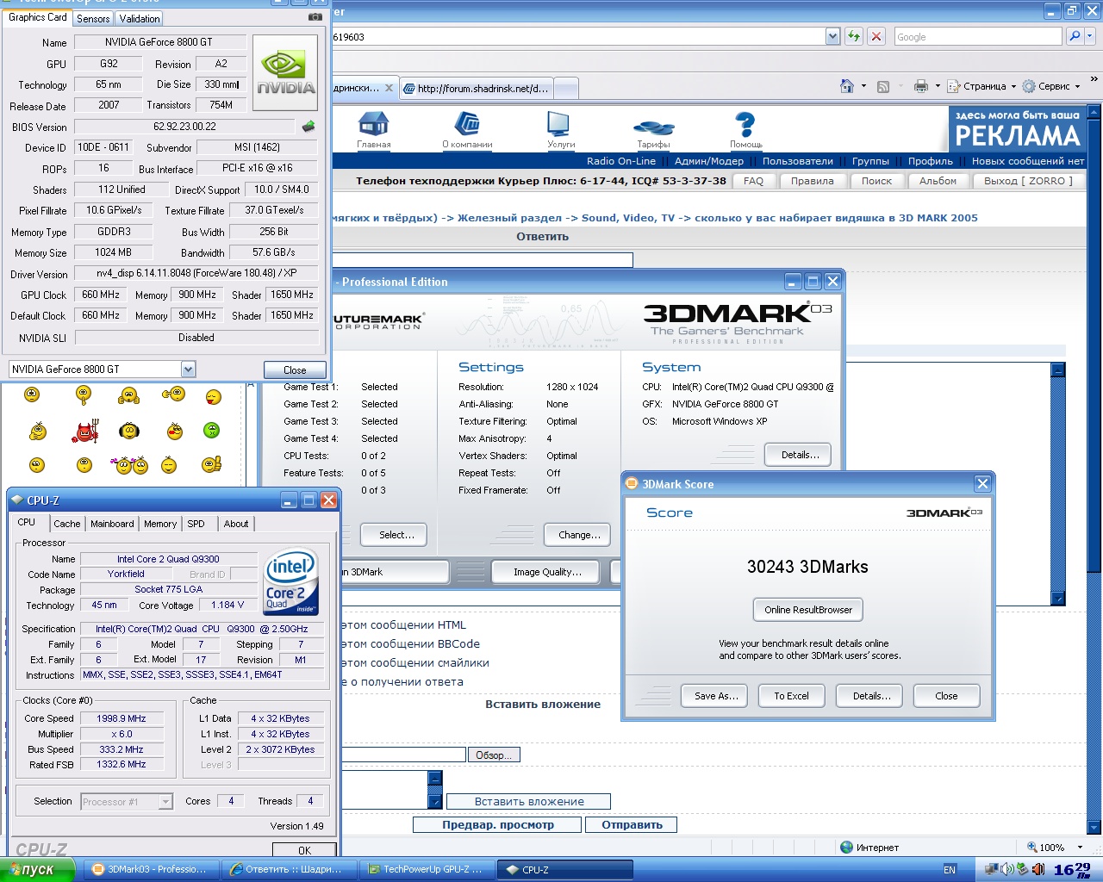The width and height of the screenshot is (1103, 882).
Task: Click the Предвар. просмотр preview button
Action: pos(498,825)
